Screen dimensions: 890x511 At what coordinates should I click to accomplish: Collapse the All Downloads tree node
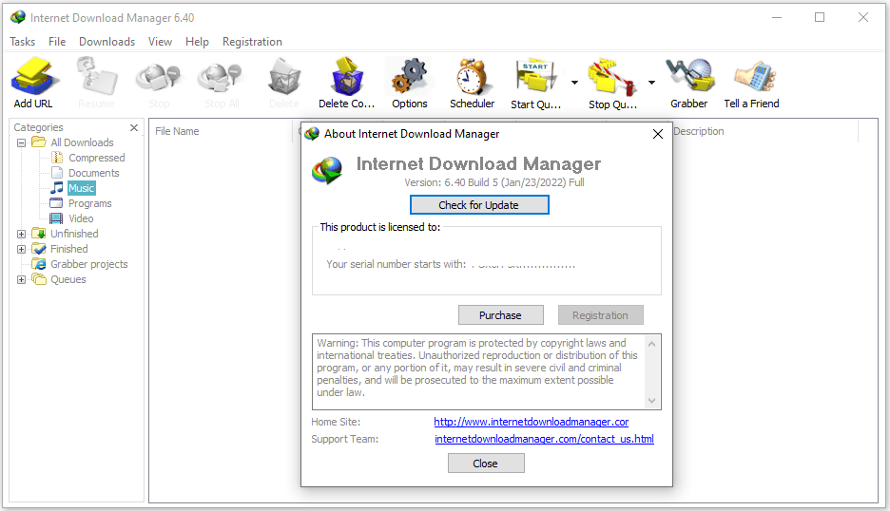[x=21, y=142]
